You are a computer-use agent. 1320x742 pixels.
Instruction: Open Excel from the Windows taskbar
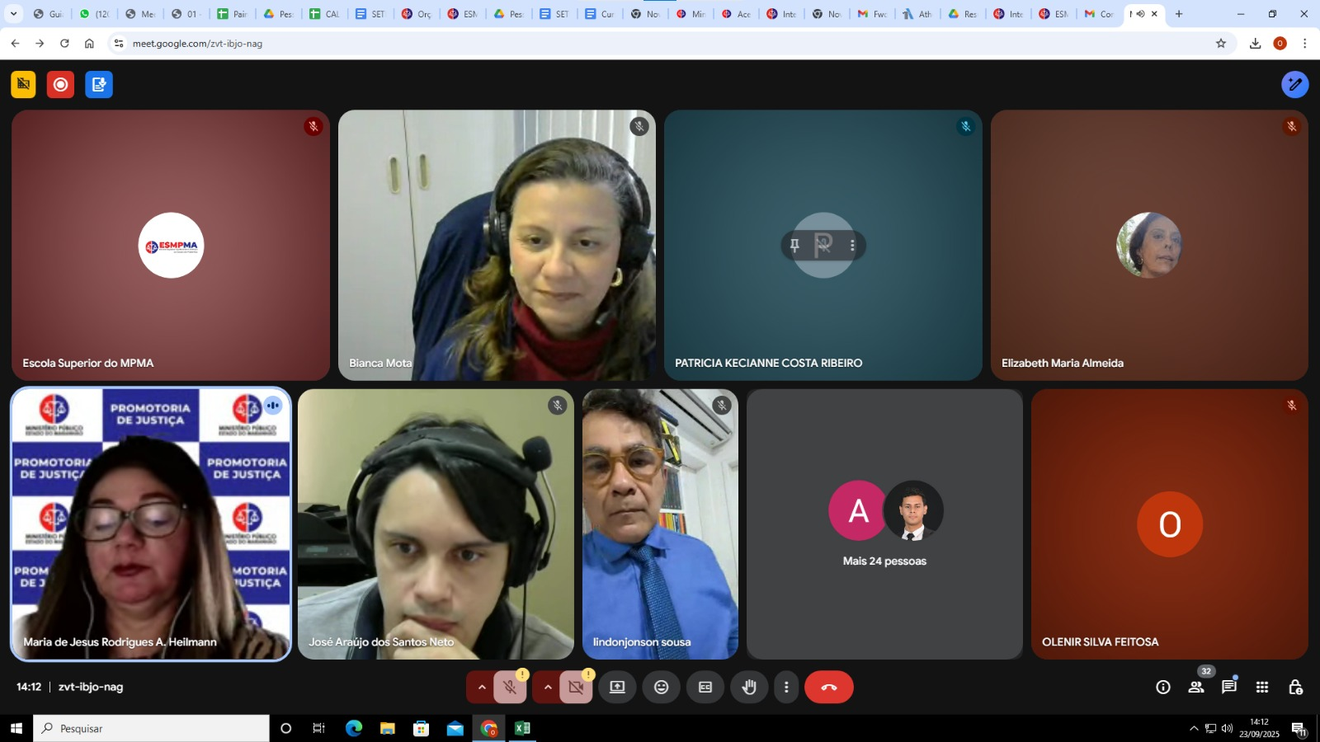click(x=522, y=729)
